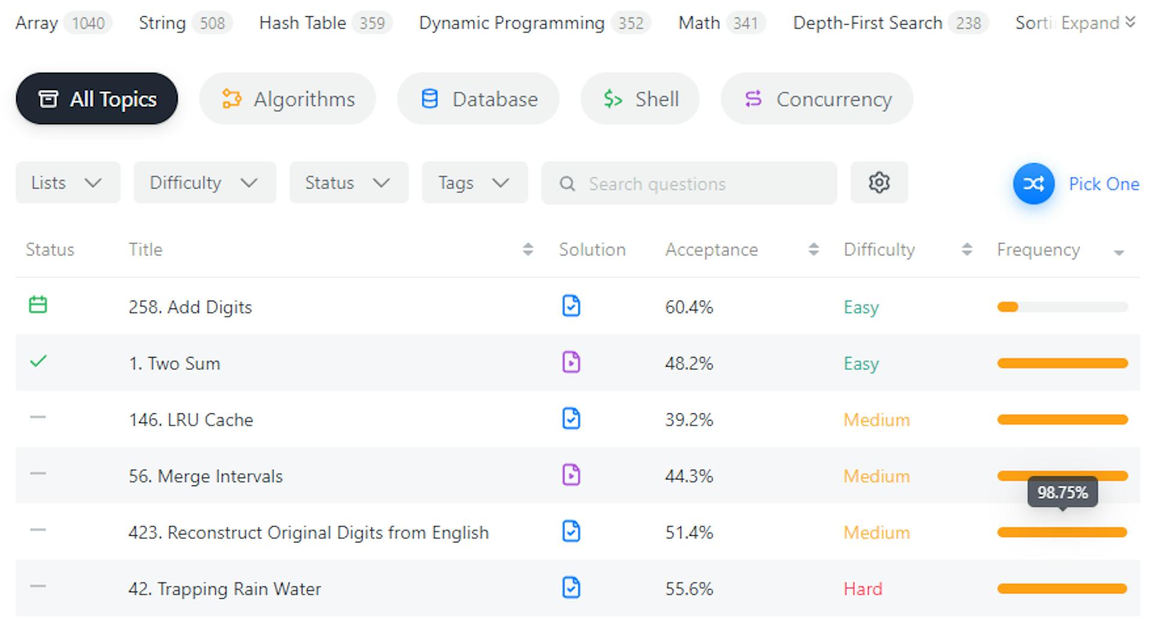The image size is (1152, 624).
Task: Toggle Frequency column sort order
Action: 1118,252
